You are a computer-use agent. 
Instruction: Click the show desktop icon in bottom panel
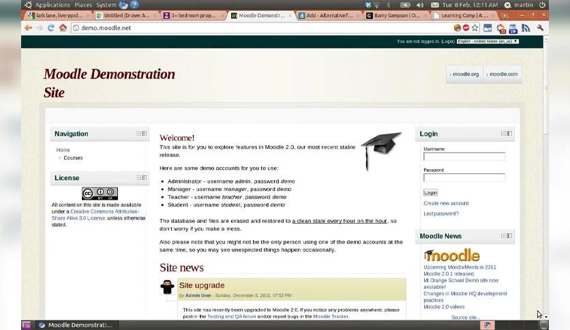coord(26,325)
